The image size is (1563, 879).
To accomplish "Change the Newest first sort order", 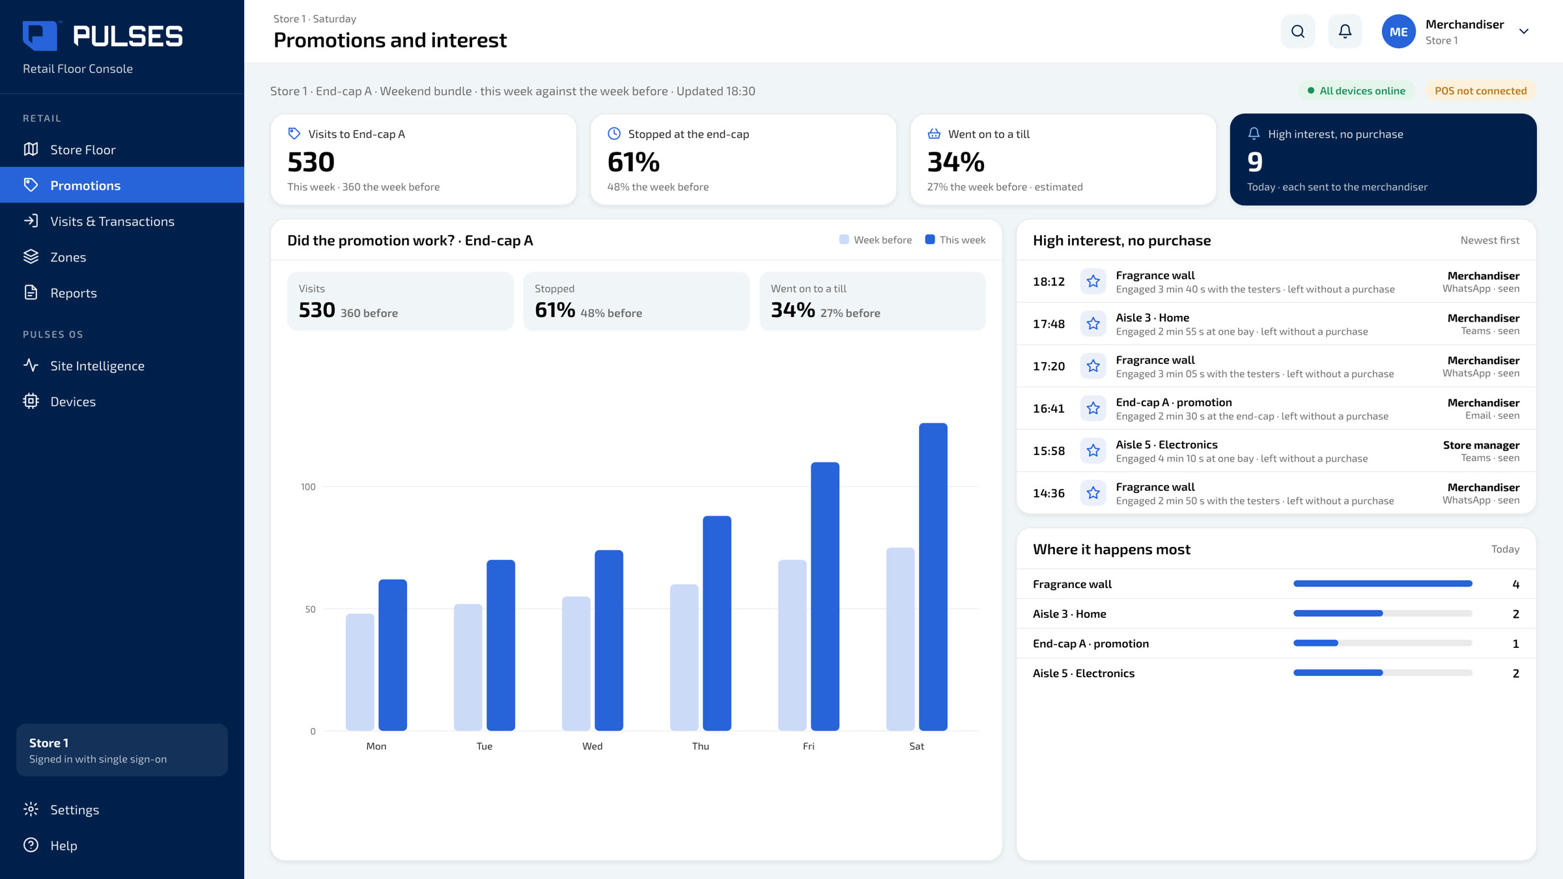I will (1489, 240).
